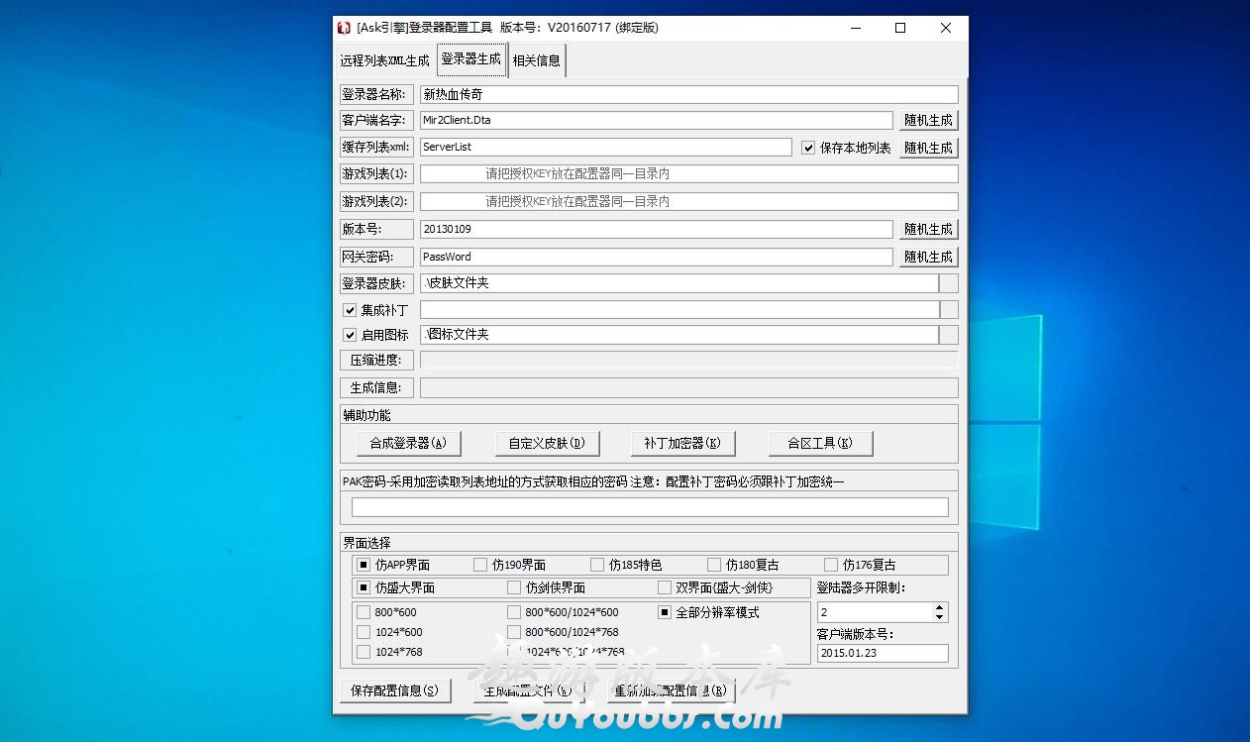The image size is (1250, 742).
Task: Switch to the 远程列表XML生成 tab
Action: (384, 59)
